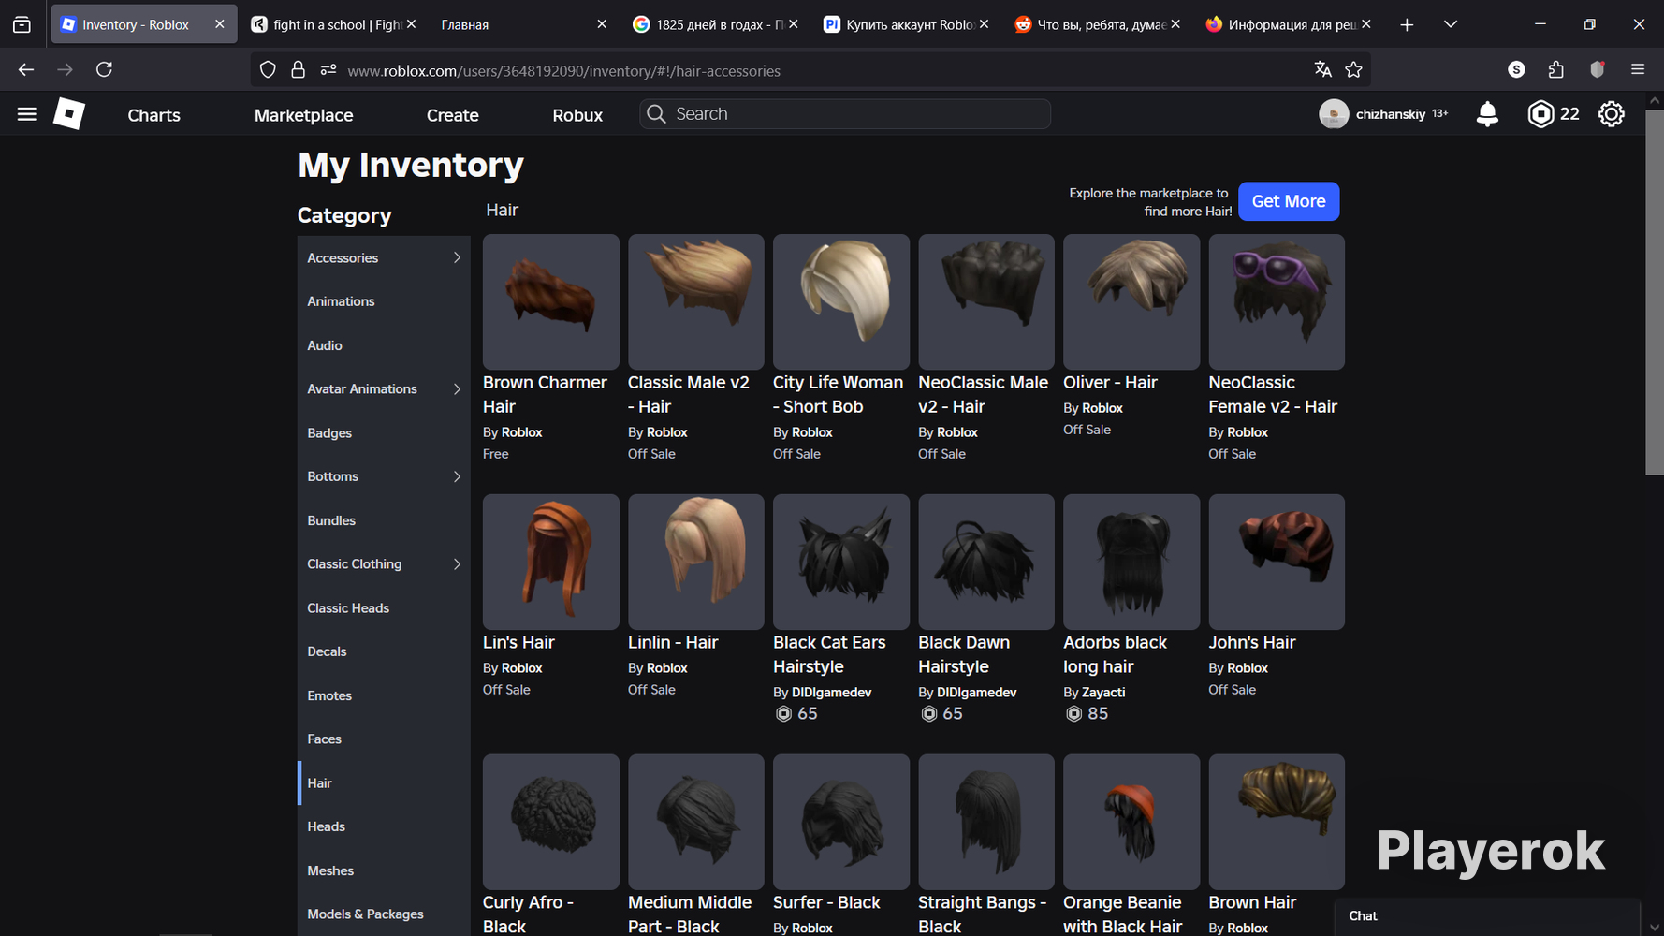Click the page vertical scrollbar thumb
The height and width of the screenshot is (936, 1664).
point(1654,292)
